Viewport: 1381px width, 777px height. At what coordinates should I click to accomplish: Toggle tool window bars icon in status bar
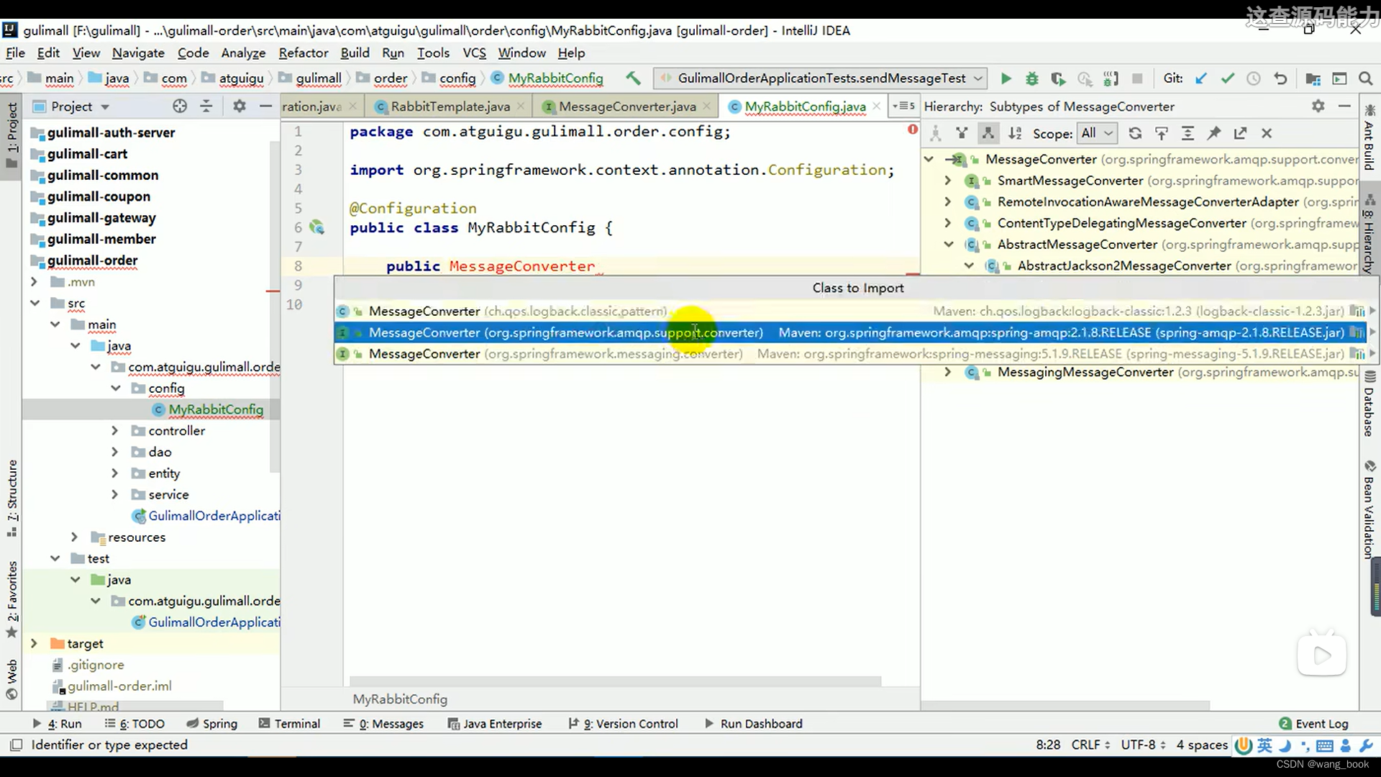click(x=16, y=745)
